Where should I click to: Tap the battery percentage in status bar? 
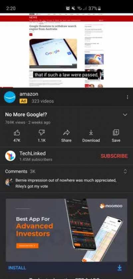93,8
